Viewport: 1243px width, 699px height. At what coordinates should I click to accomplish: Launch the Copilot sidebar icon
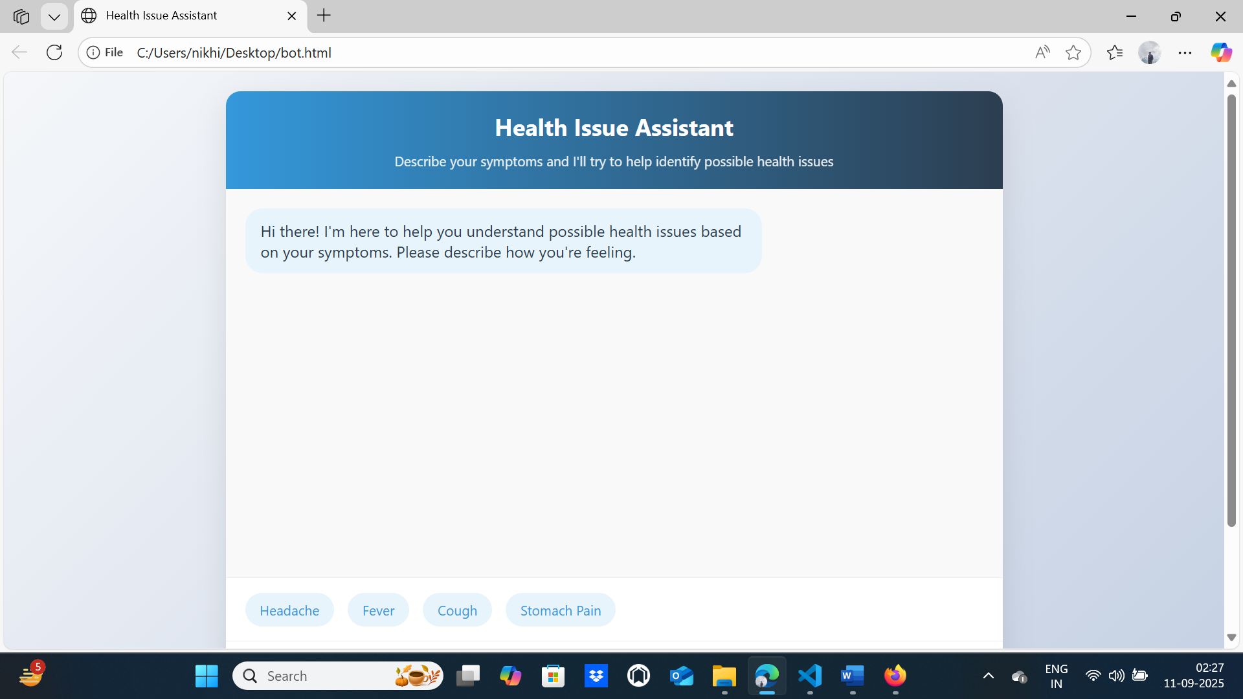(1221, 52)
